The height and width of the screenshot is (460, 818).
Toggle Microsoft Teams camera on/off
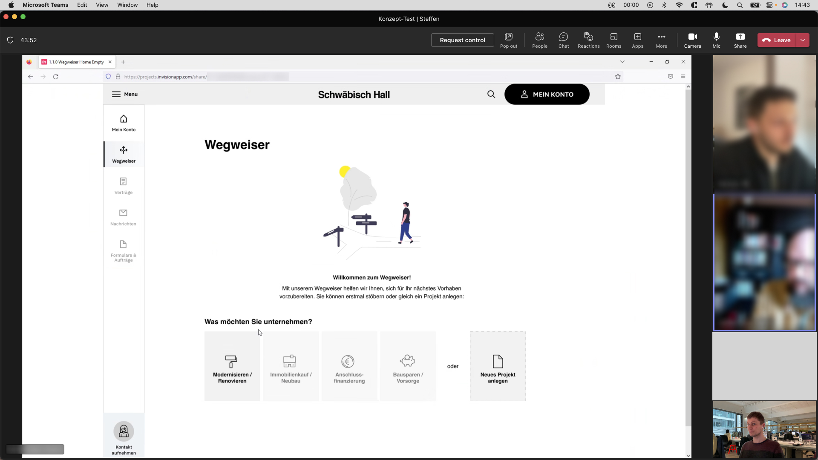pyautogui.click(x=692, y=40)
